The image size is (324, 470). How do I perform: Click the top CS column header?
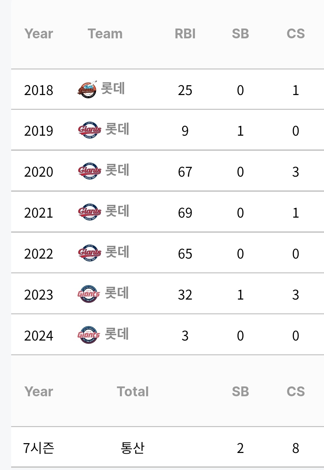[295, 34]
